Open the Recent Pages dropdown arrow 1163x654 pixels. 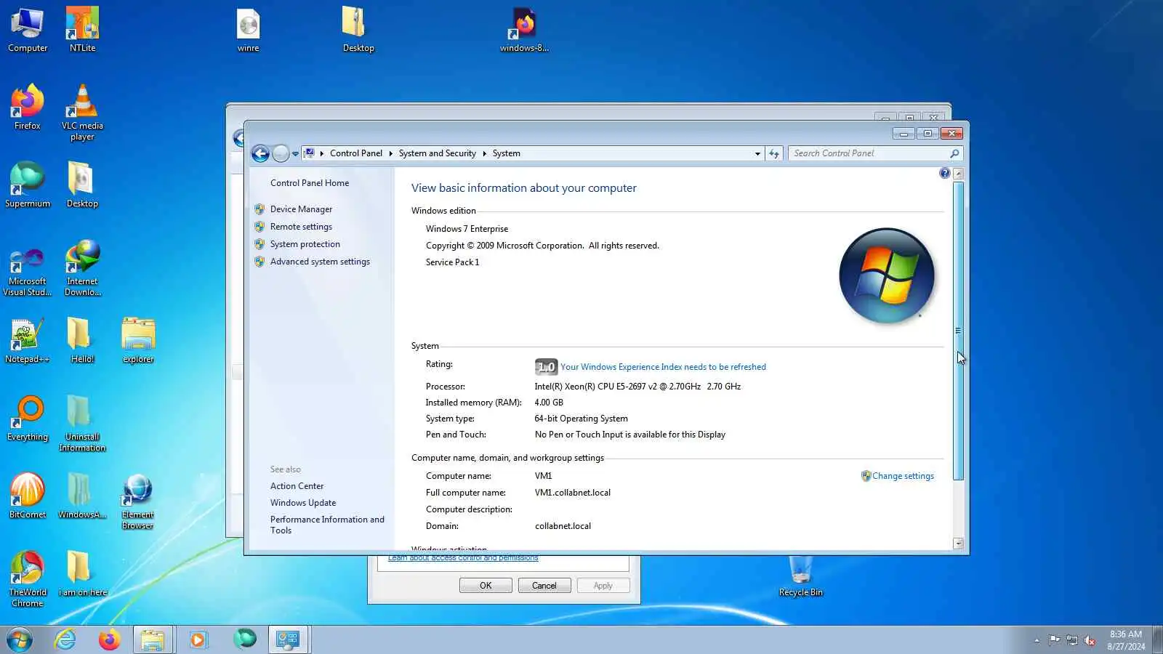[295, 154]
